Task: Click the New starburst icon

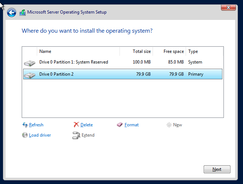Action: (x=169, y=125)
